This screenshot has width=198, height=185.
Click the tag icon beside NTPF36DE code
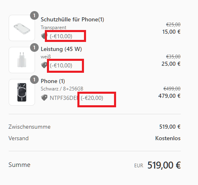(x=44, y=97)
